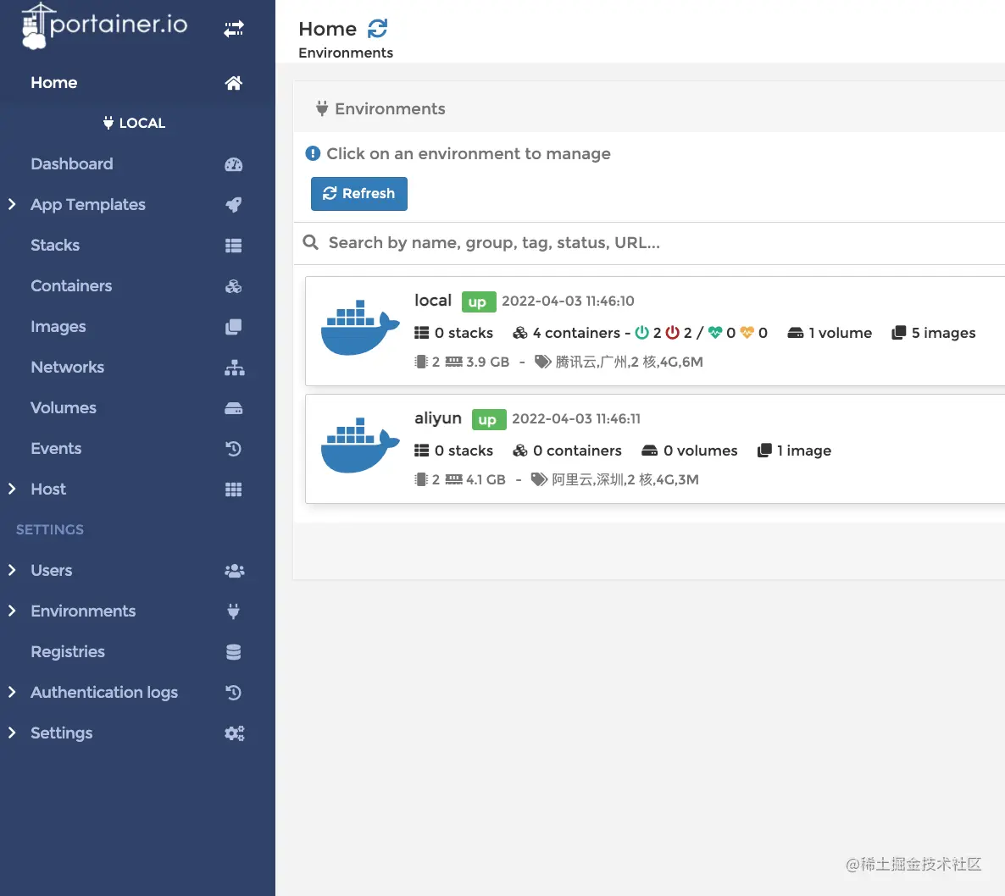The height and width of the screenshot is (896, 1005).
Task: Click the 3.9 GB memory value
Action: pyautogui.click(x=488, y=362)
